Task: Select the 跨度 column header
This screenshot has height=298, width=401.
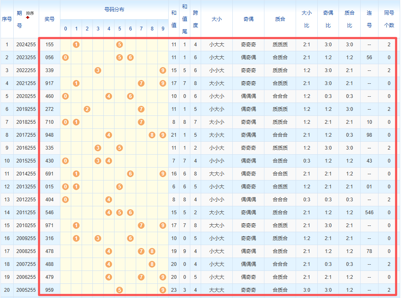Action: click(x=195, y=19)
